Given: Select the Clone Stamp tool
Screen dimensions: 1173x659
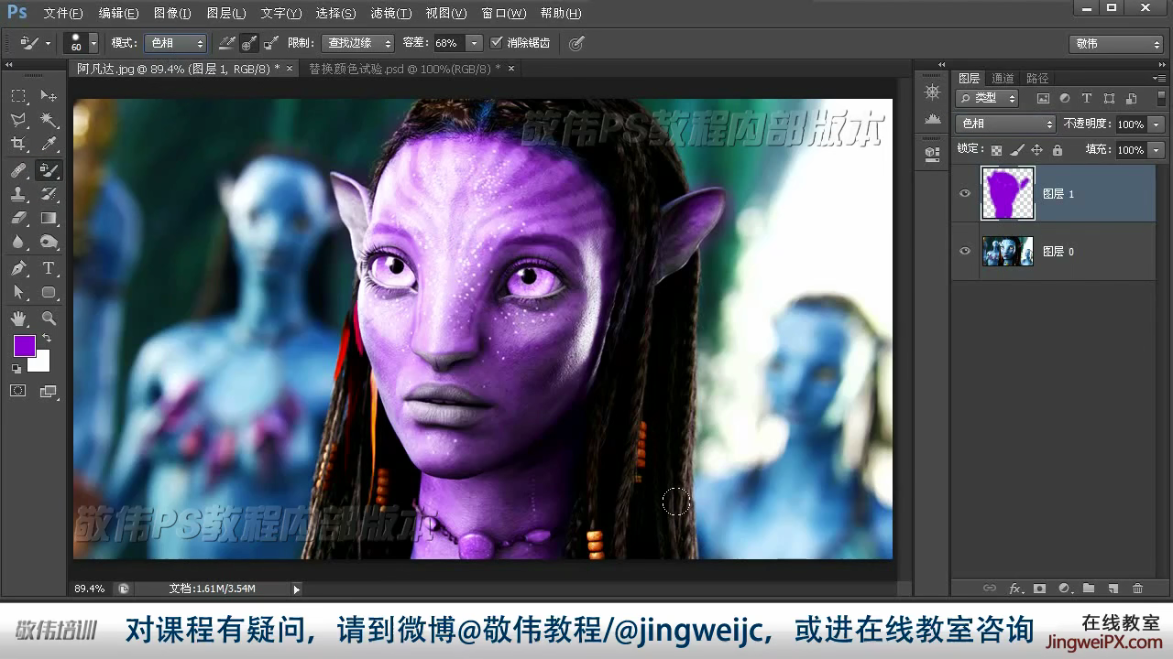Looking at the screenshot, I should (18, 194).
